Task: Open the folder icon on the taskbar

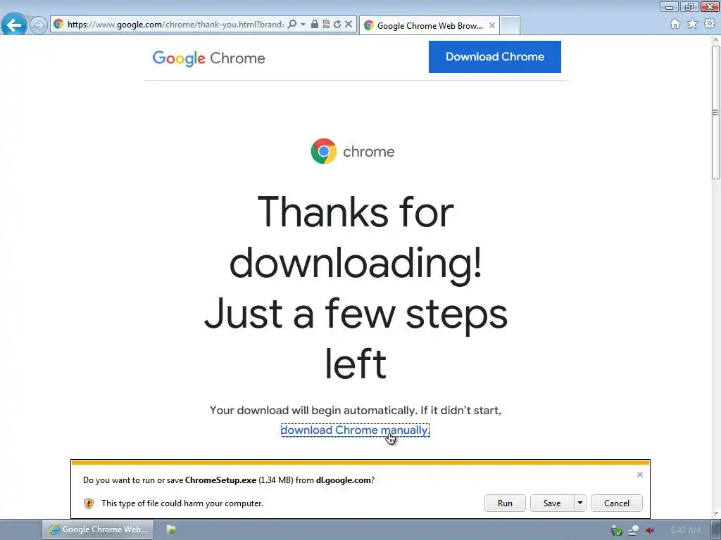Action: [171, 529]
